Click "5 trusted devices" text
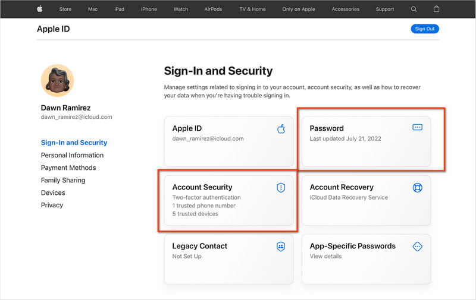Viewport: 476px width, 300px height. coord(195,214)
